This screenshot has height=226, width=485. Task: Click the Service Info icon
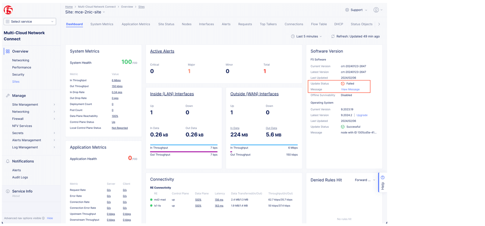7,191
